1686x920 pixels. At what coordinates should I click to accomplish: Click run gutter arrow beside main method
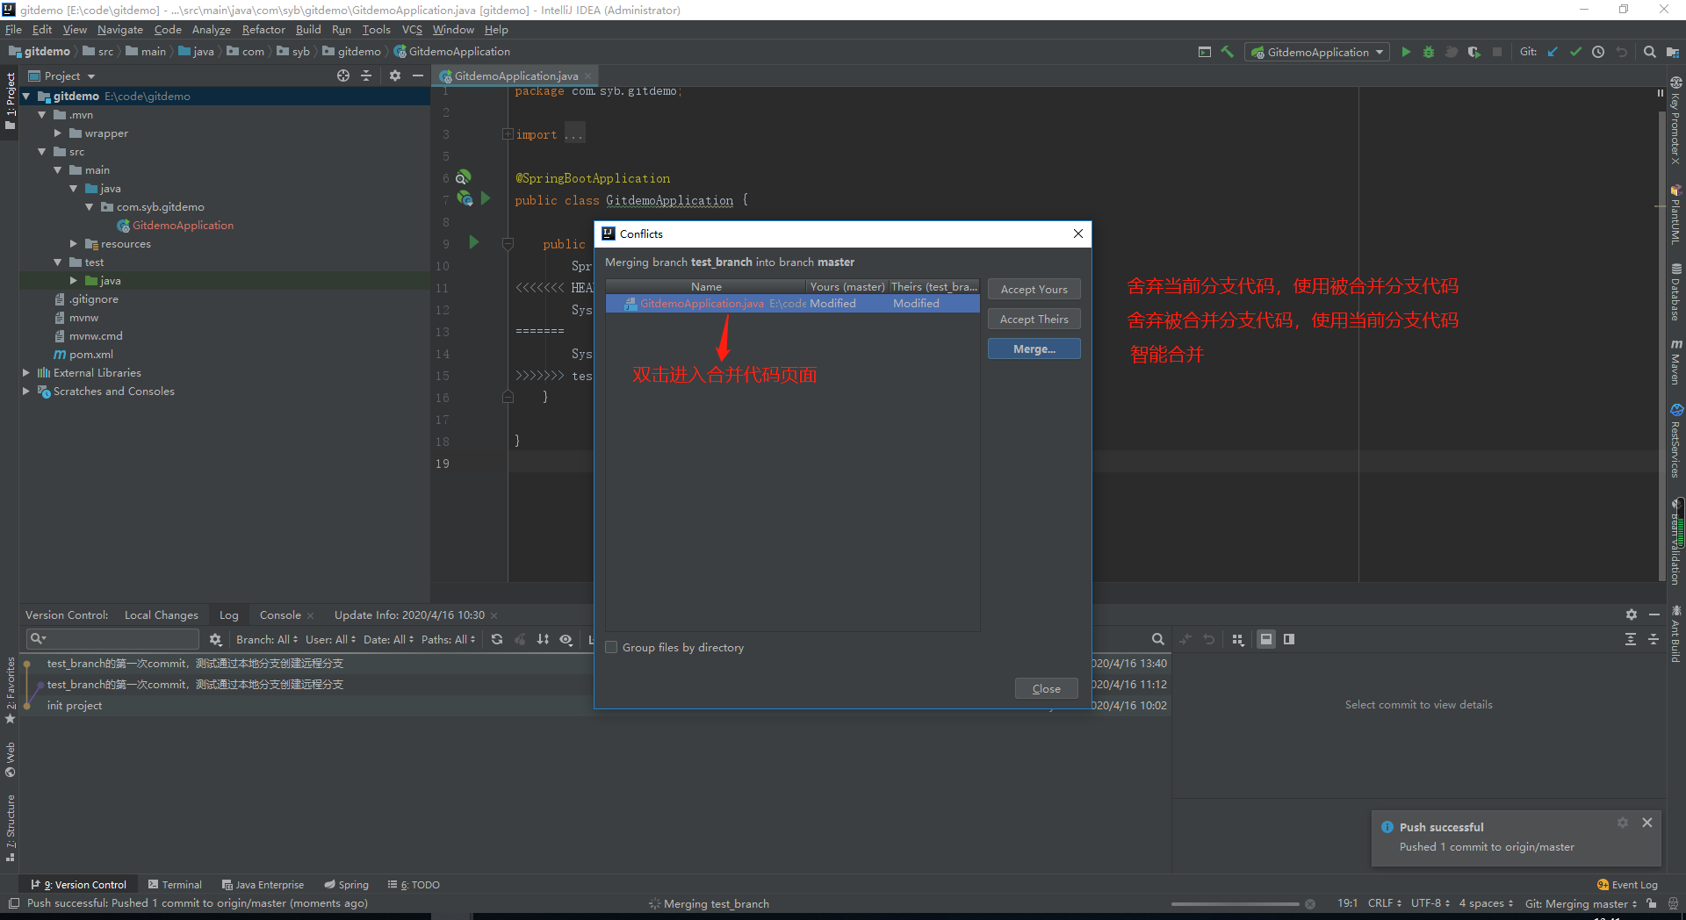pos(474,241)
